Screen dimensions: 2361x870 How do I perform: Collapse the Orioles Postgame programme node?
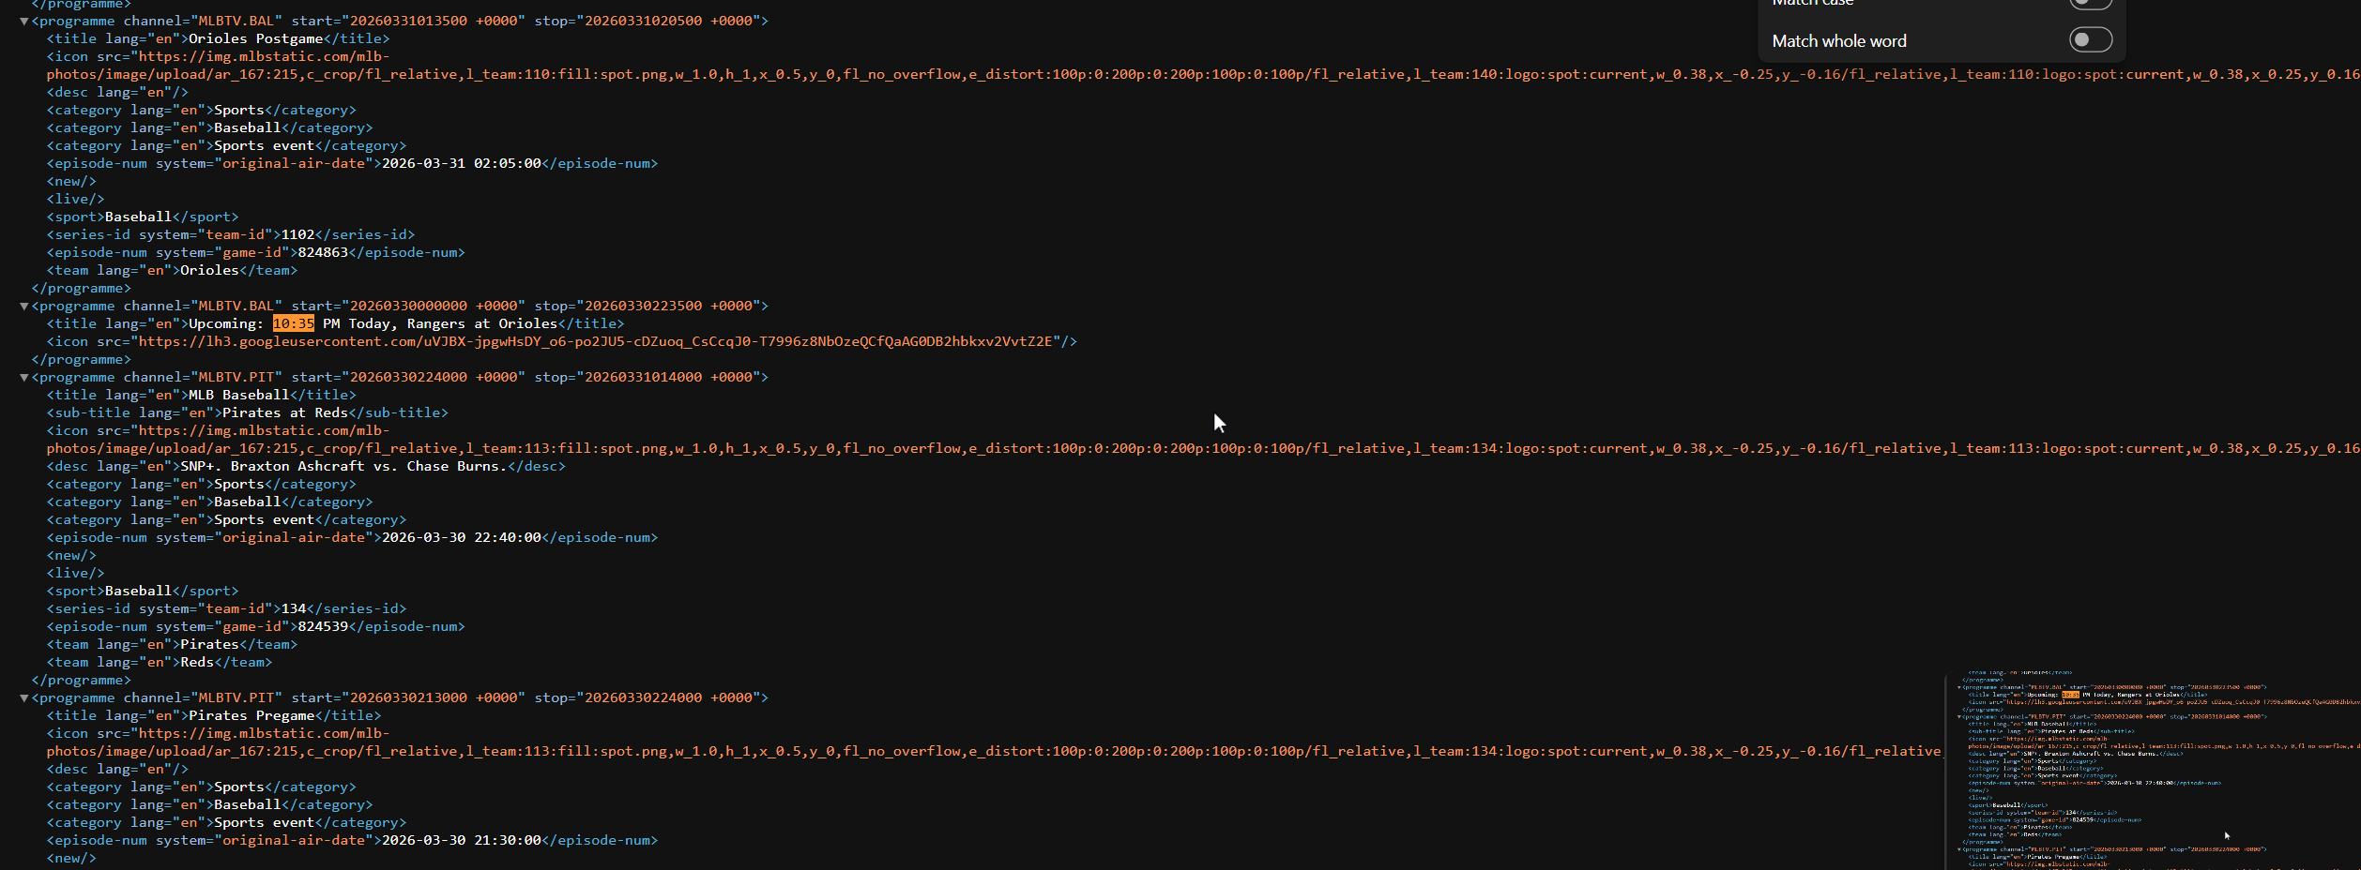click(x=24, y=21)
